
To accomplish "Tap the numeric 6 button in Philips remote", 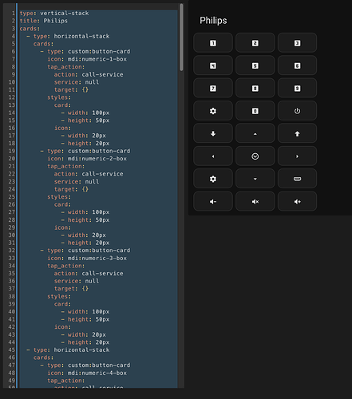I will pyautogui.click(x=297, y=65).
